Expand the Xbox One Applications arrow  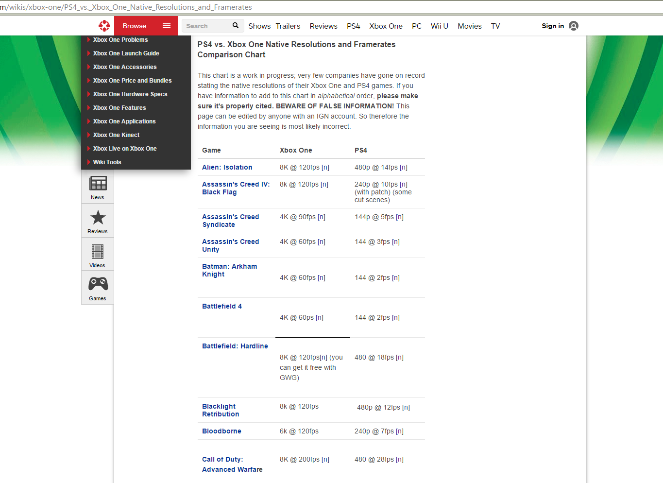(88, 121)
